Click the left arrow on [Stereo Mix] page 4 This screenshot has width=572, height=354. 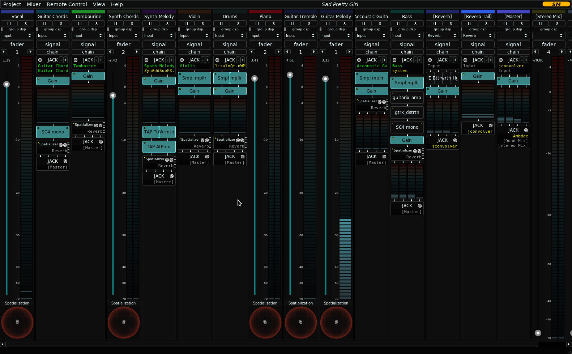pyautogui.click(x=536, y=52)
